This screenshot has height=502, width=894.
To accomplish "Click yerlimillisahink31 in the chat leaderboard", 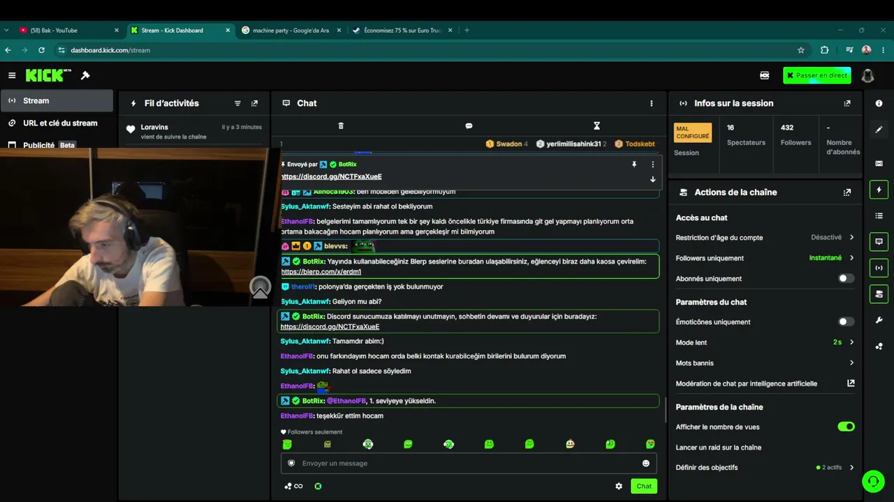I will click(x=571, y=144).
